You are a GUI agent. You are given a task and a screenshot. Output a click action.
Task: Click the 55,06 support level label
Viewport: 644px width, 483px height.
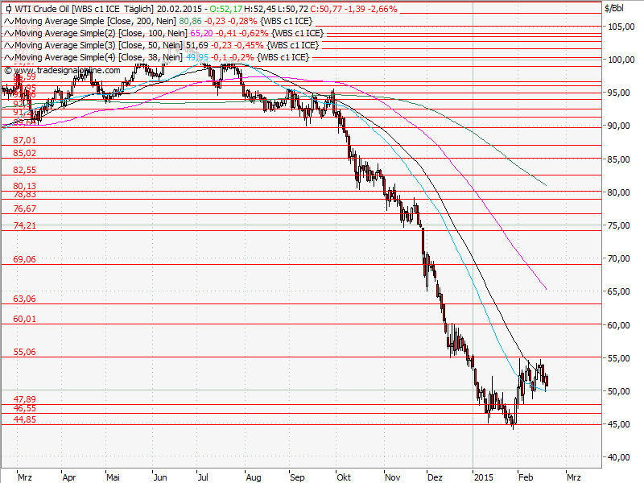click(25, 352)
